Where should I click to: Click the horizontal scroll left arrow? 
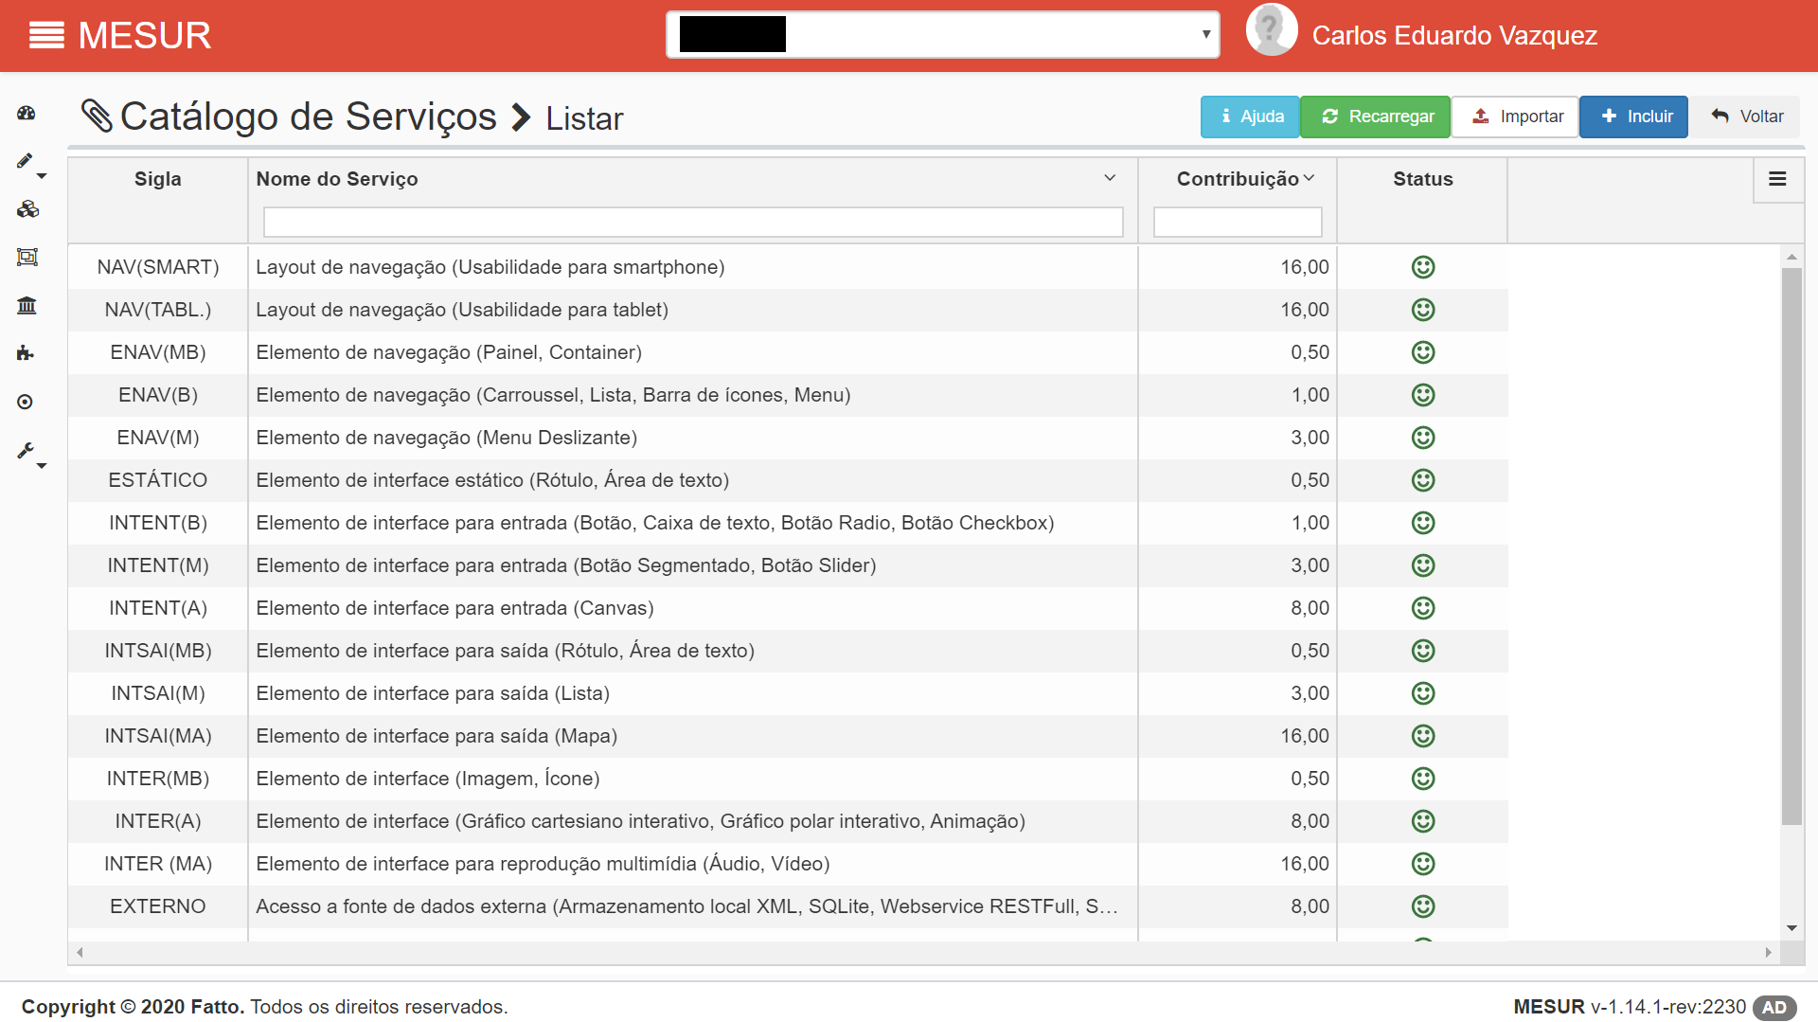80,953
